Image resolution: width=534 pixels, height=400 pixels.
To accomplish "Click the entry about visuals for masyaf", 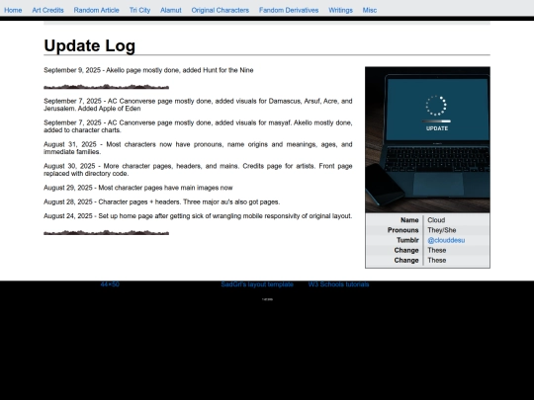I will tap(198, 126).
